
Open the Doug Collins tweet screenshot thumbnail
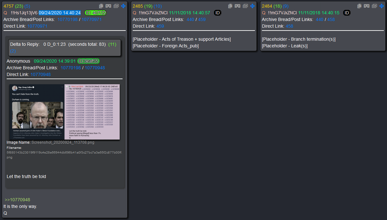[64, 112]
